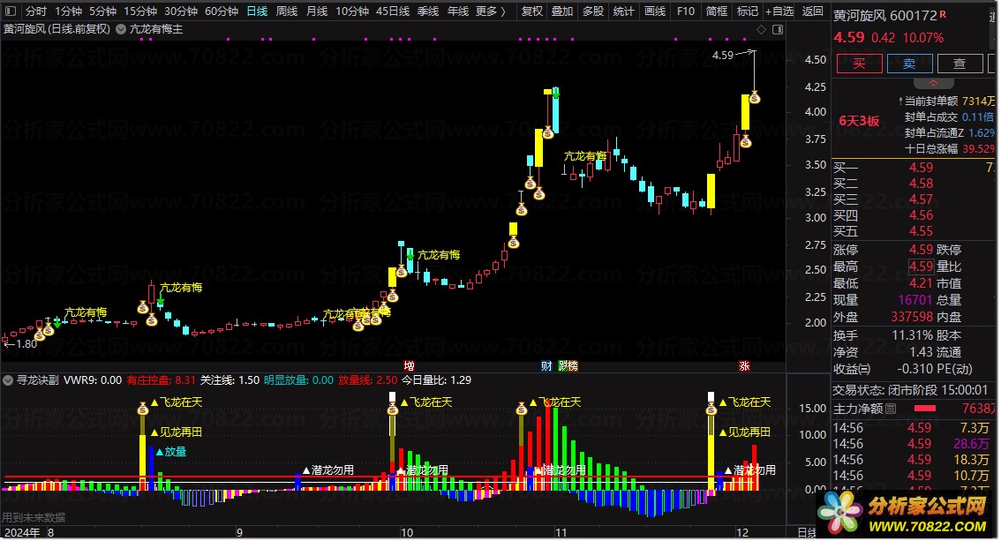Expand the 更多 periods arrow
This screenshot has height=541, width=1001.
click(503, 11)
